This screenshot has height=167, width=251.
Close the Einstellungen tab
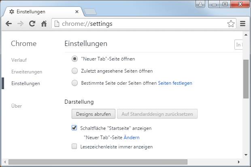point(77,12)
